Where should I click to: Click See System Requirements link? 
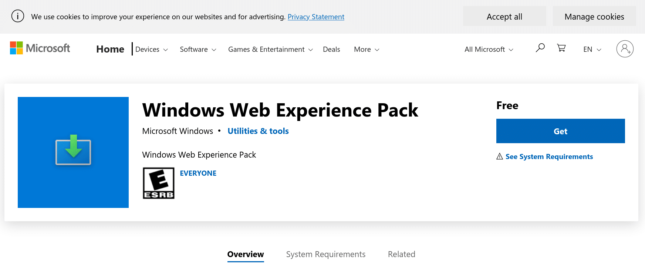[549, 156]
